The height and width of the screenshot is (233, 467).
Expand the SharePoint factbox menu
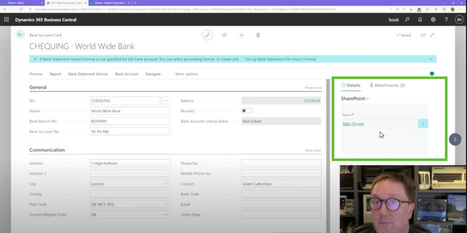tap(368, 99)
